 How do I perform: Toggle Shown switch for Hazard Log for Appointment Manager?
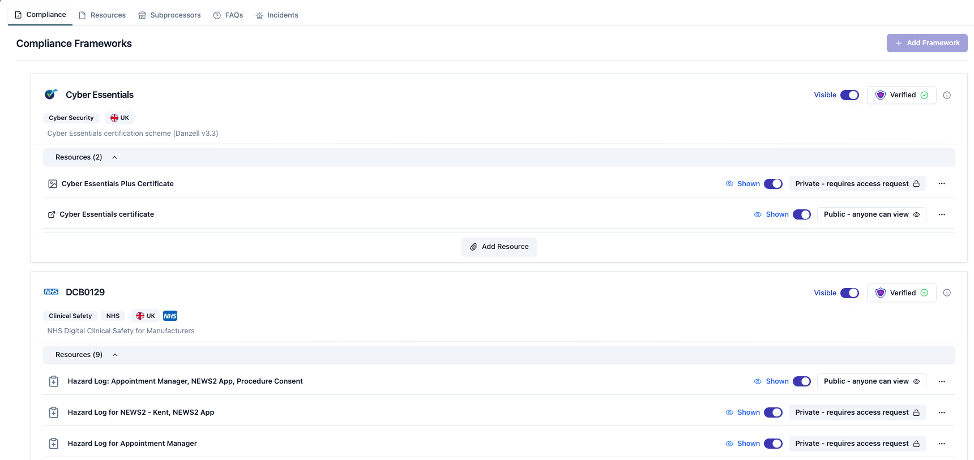(x=773, y=444)
